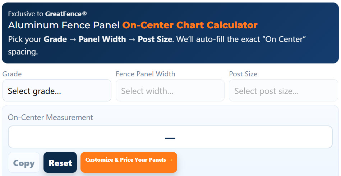The image size is (341, 176).
Task: Click the orange On-Center Chart Calculator title
Action: (x=190, y=25)
